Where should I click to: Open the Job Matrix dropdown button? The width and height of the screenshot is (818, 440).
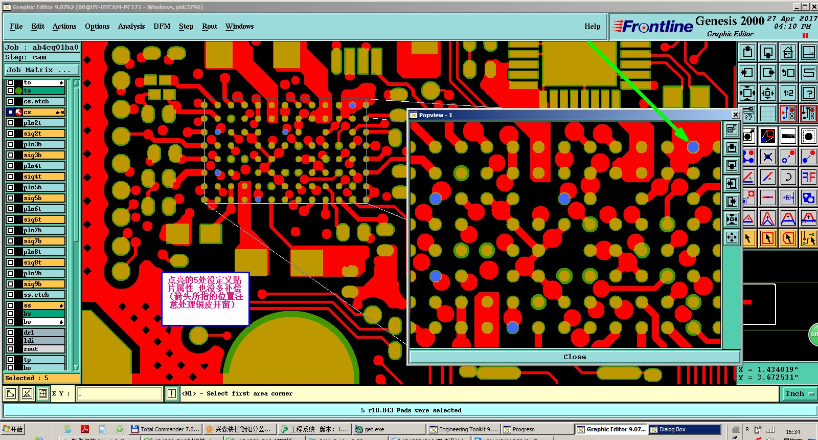[x=42, y=70]
